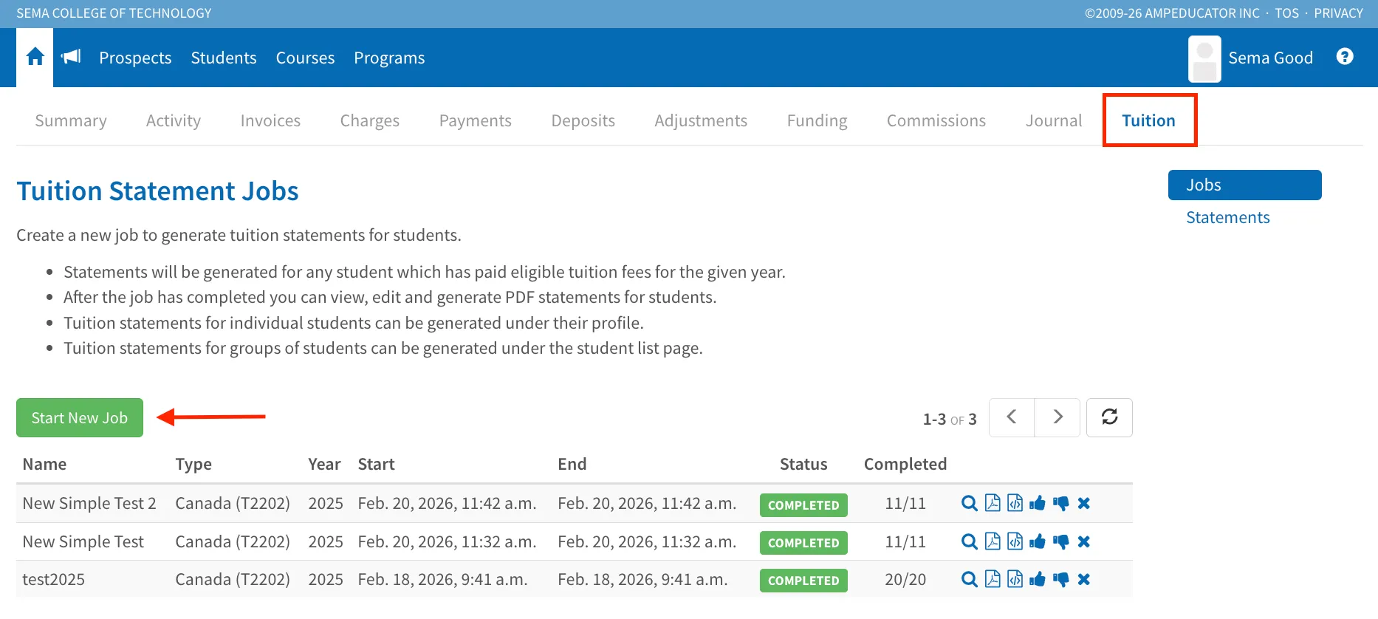Select the Tuition tab
The image size is (1378, 619).
point(1148,120)
